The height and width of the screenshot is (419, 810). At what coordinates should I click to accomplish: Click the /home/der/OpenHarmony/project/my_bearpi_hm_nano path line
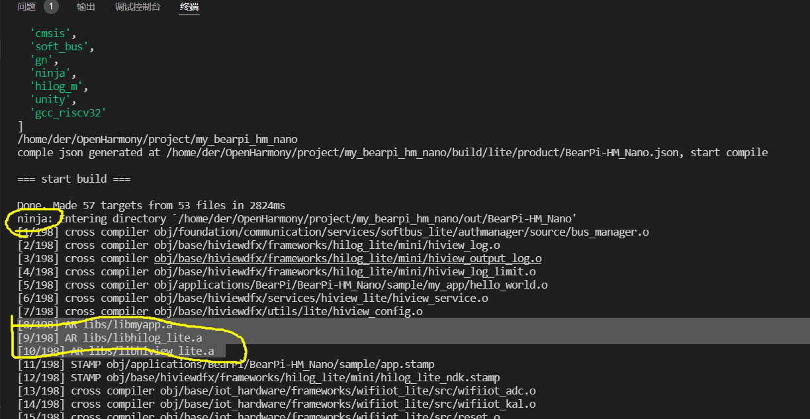157,139
